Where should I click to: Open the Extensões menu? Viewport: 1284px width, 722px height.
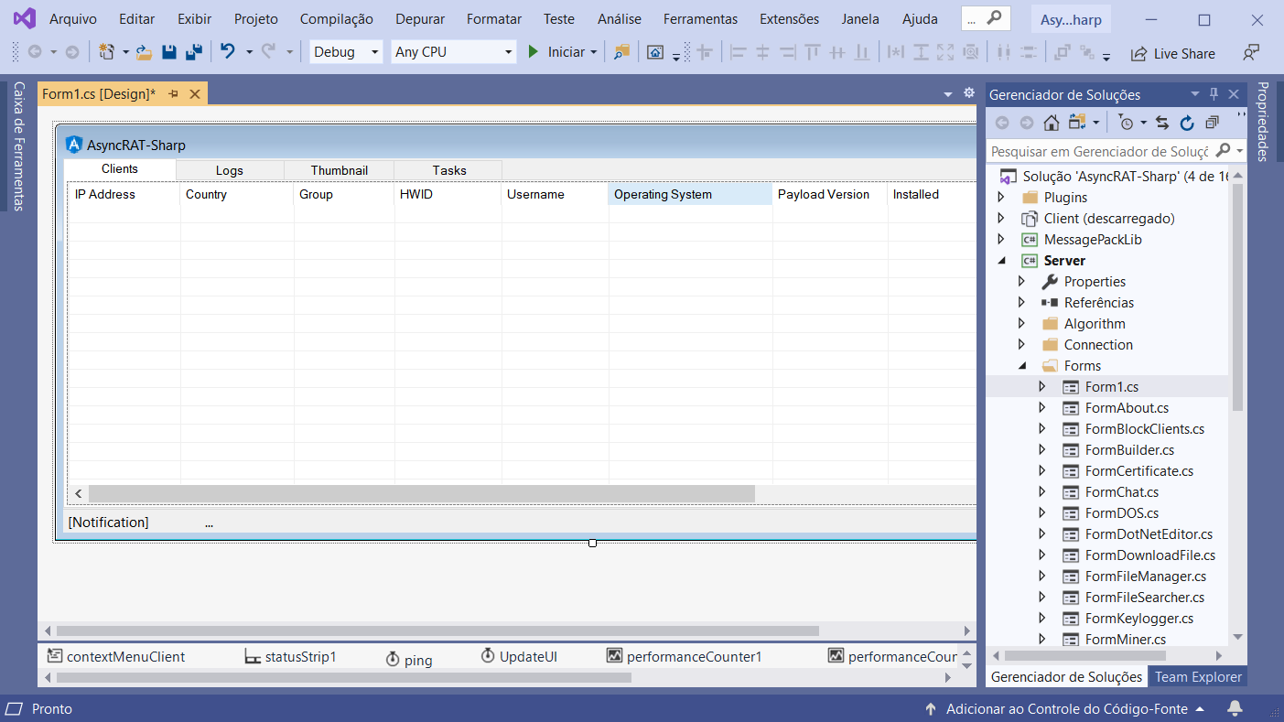[x=790, y=18]
